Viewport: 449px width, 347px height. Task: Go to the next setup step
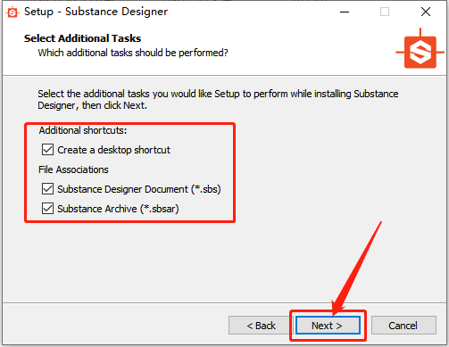tap(328, 326)
